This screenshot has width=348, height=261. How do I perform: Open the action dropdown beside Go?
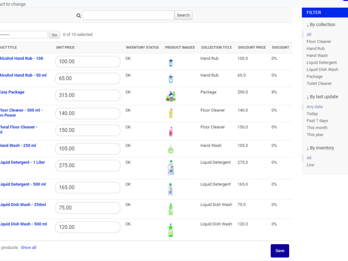24,34
